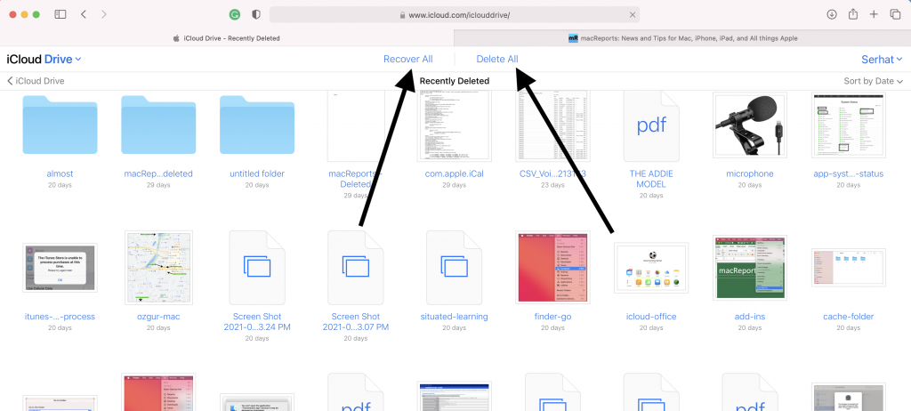This screenshot has width=911, height=411.
Task: Click the situated-learning file name
Action: click(455, 317)
